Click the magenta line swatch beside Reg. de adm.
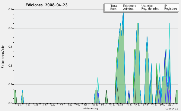The width and height of the screenshot is (181, 111). pos(138,9)
